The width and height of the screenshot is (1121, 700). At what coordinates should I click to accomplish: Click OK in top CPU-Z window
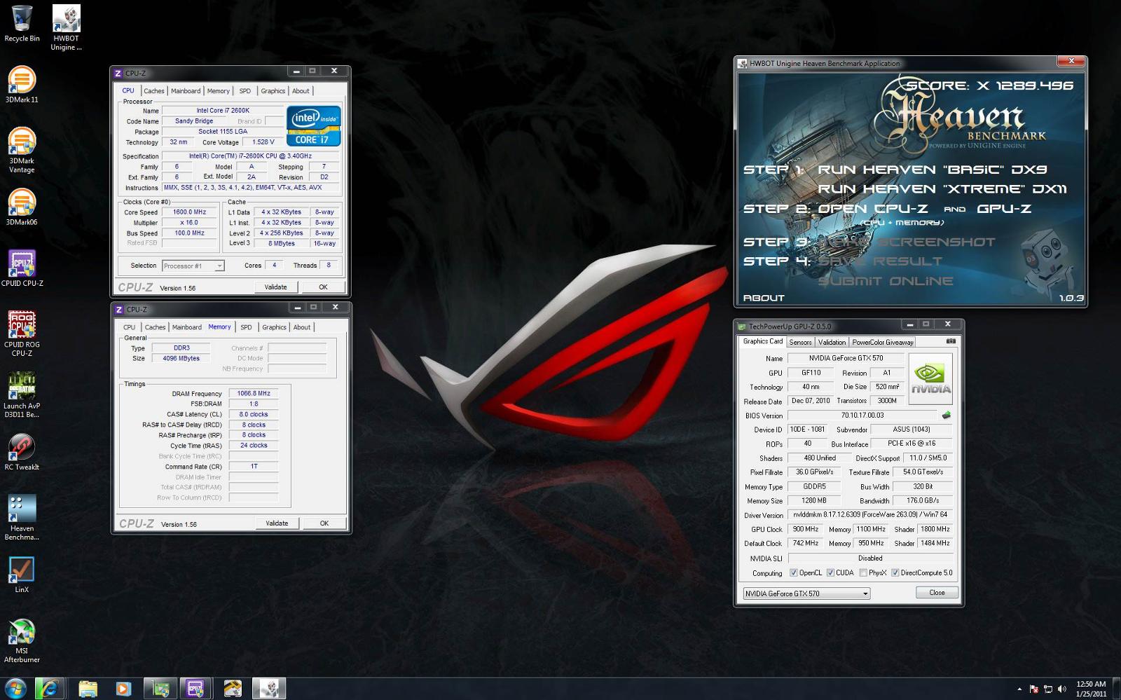(x=323, y=287)
